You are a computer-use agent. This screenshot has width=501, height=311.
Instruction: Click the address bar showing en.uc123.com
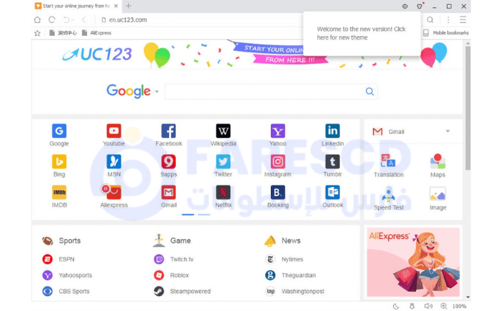(128, 20)
